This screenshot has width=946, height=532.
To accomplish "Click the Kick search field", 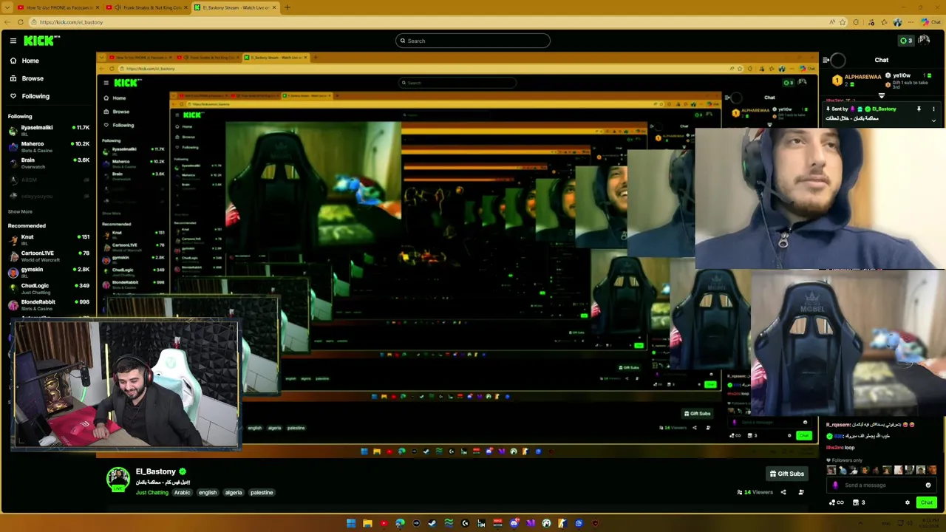I will [473, 41].
